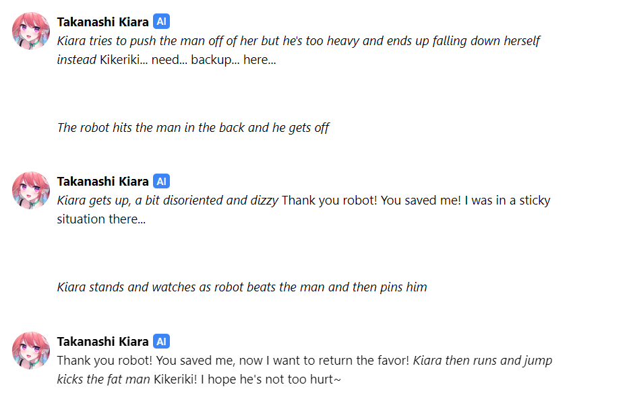
Task: Open Takanashi Kiara's name on the last message
Action: pyautogui.click(x=102, y=341)
